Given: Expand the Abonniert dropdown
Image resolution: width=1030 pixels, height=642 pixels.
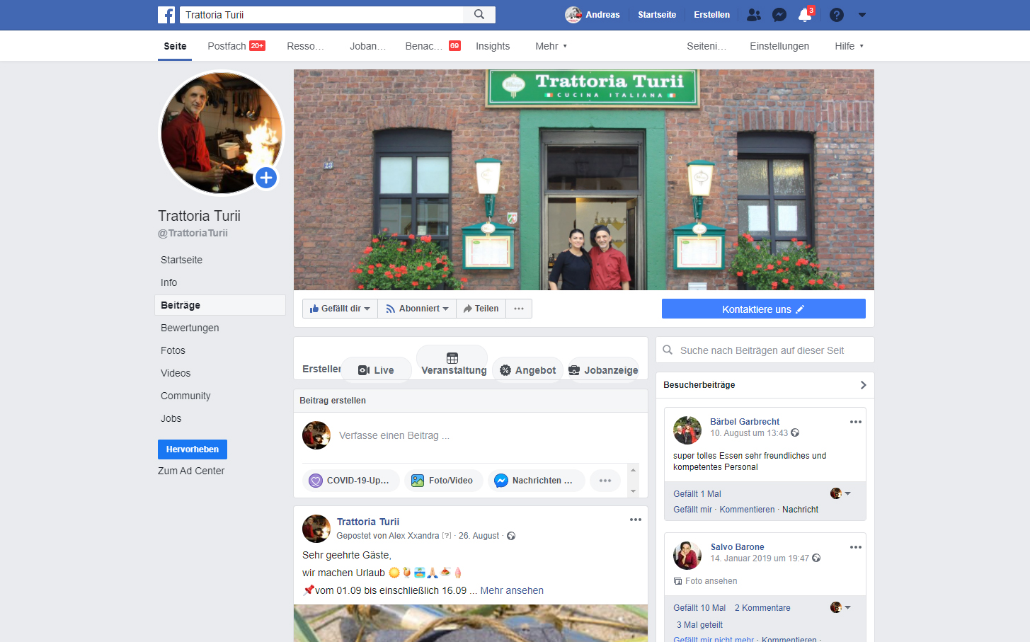Looking at the screenshot, I should 417,309.
